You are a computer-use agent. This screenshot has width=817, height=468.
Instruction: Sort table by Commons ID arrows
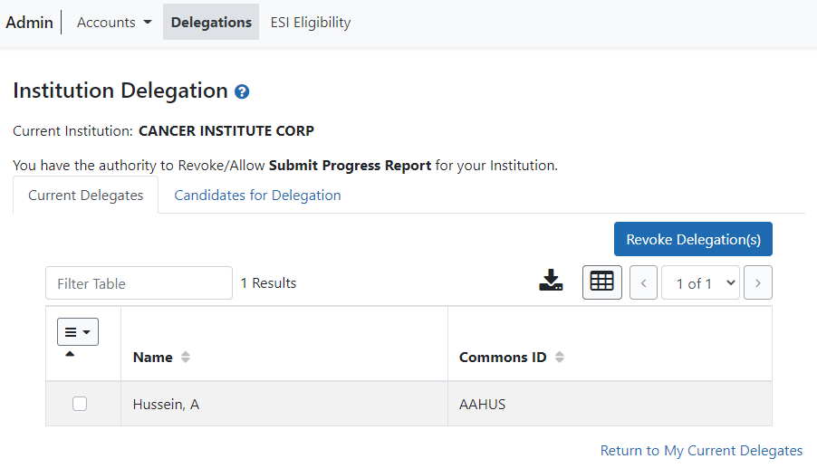(x=560, y=358)
